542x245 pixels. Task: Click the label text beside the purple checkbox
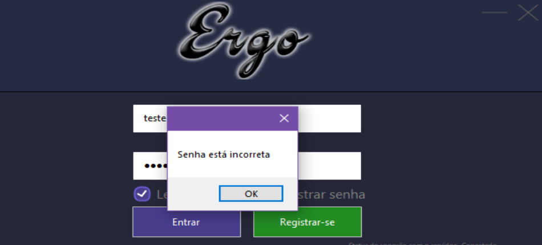tap(162, 194)
